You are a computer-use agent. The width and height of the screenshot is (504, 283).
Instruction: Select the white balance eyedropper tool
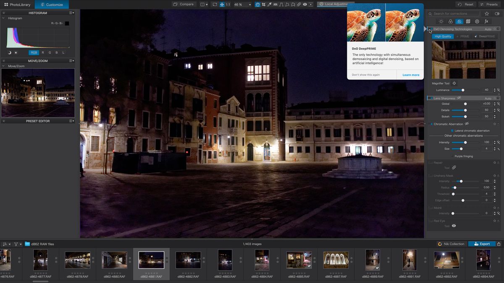(269, 4)
